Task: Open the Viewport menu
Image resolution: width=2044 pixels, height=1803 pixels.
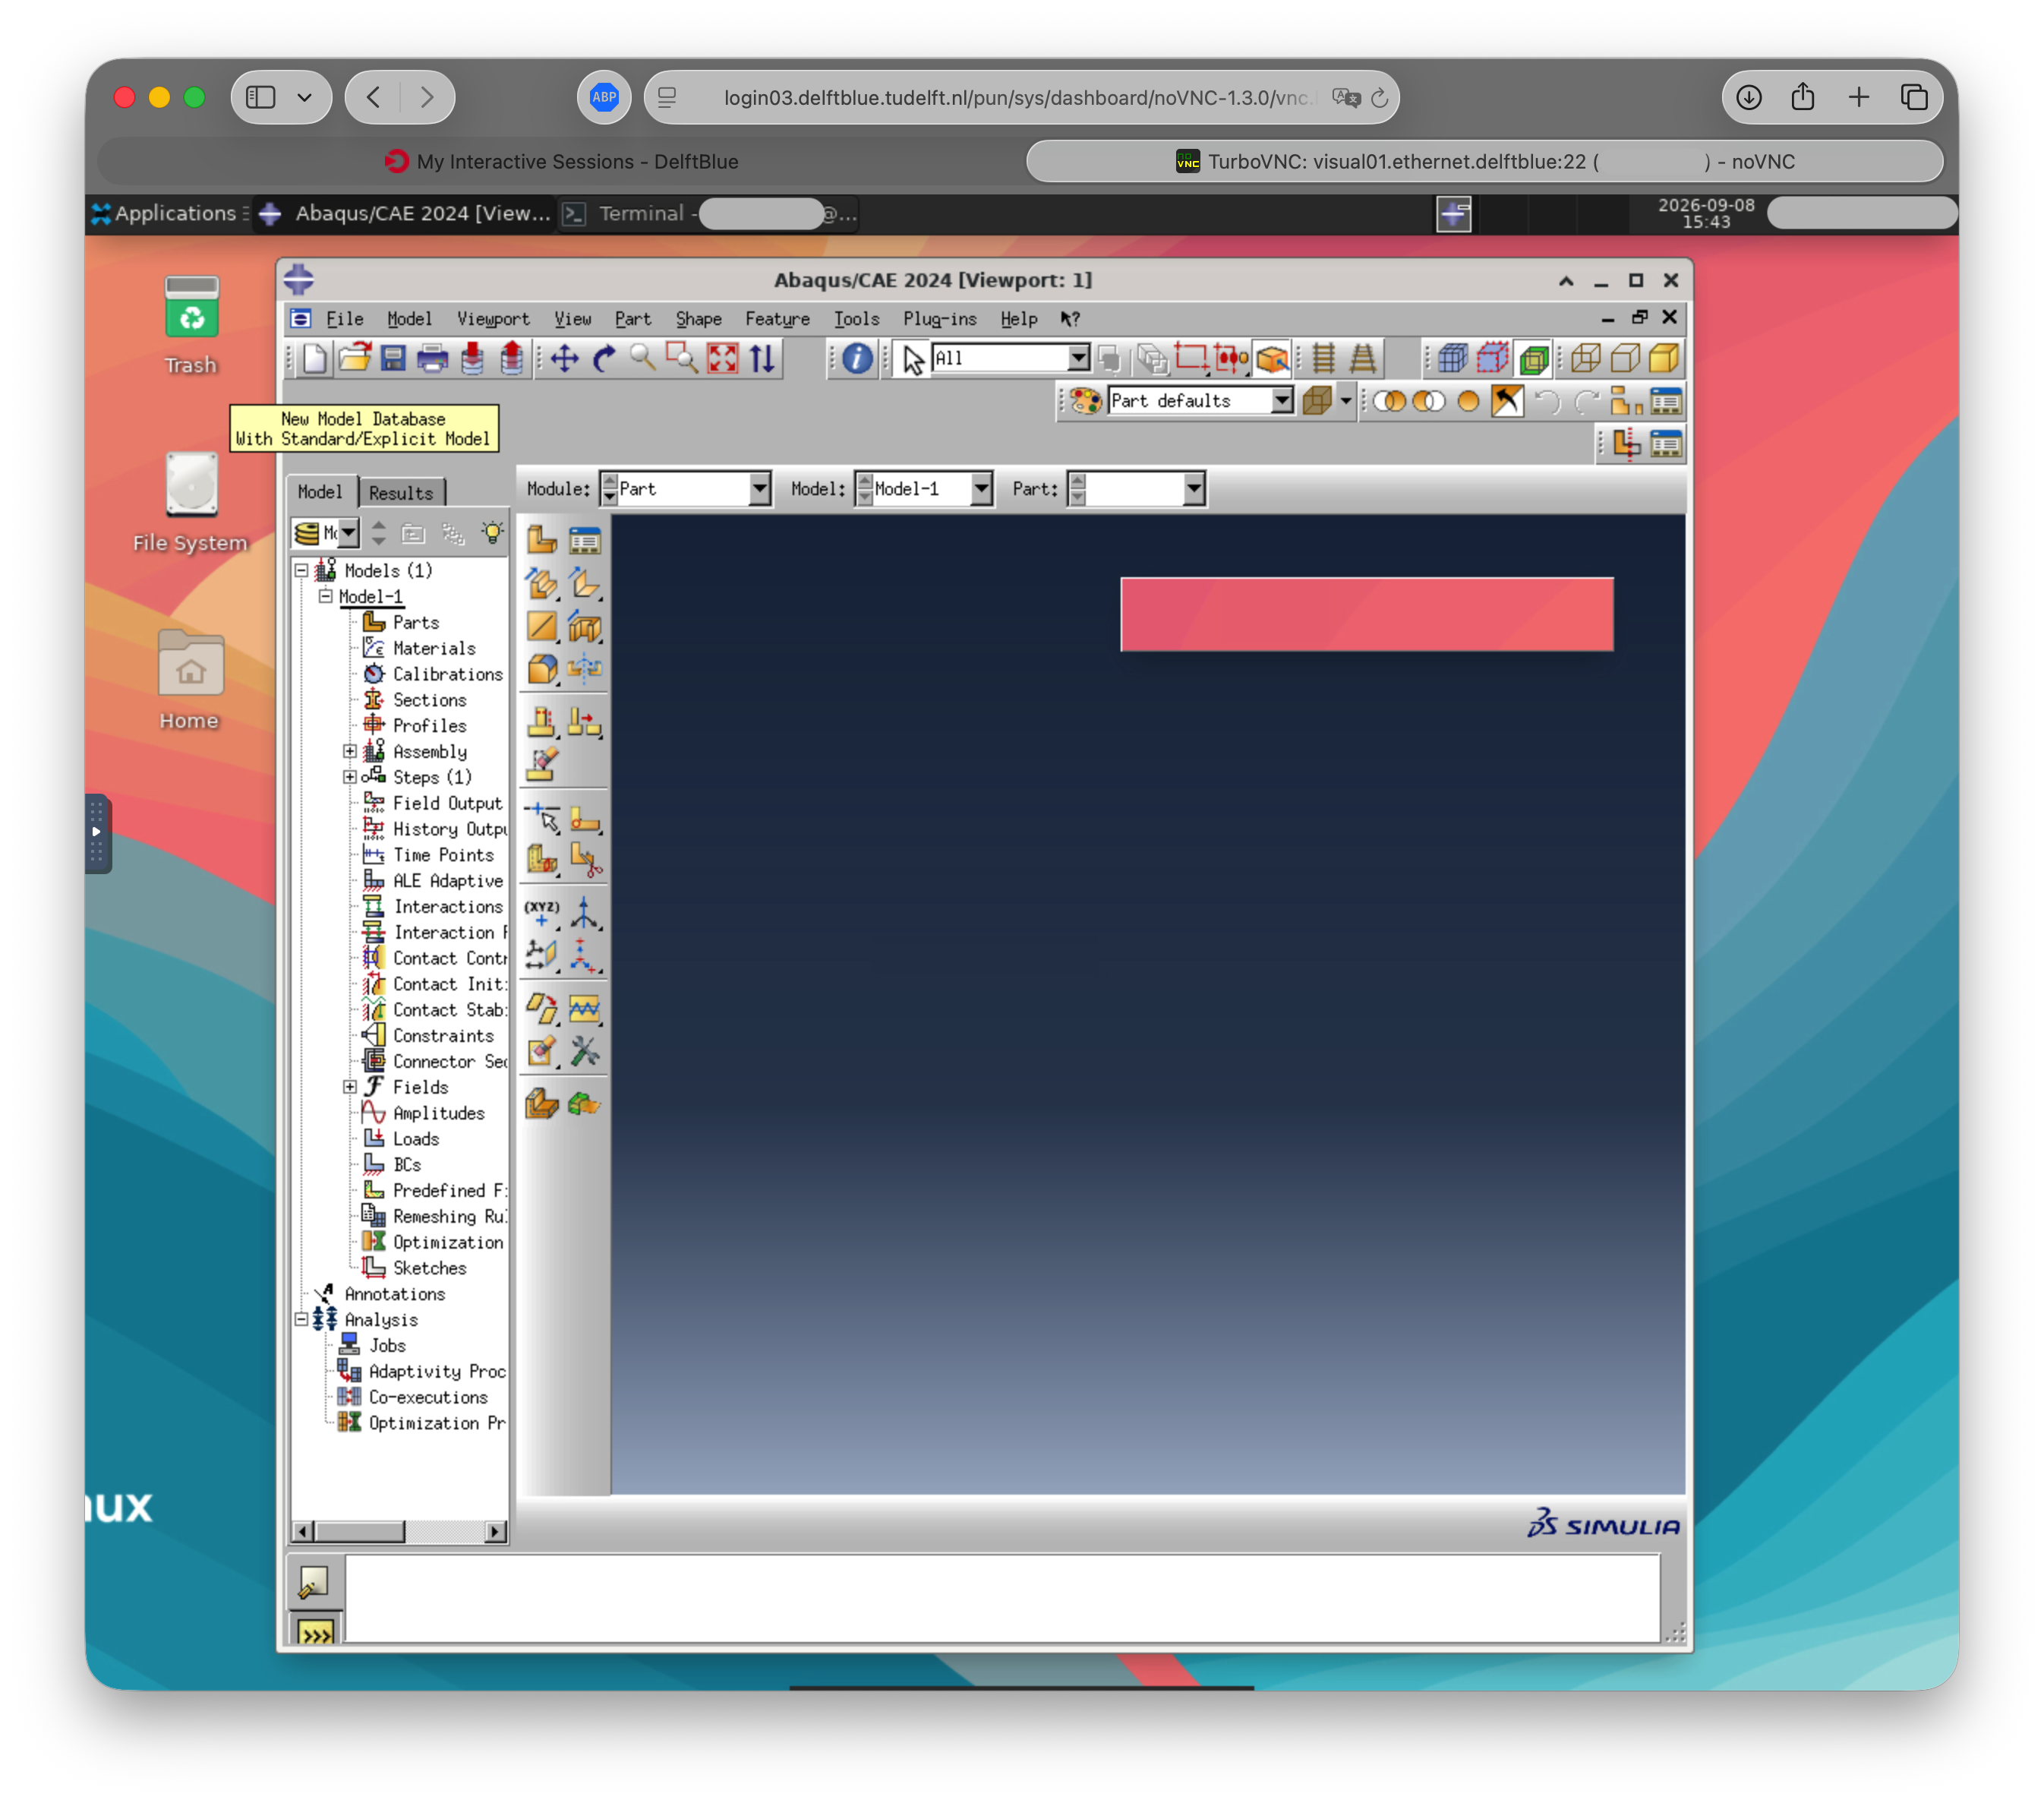Action: [x=493, y=319]
